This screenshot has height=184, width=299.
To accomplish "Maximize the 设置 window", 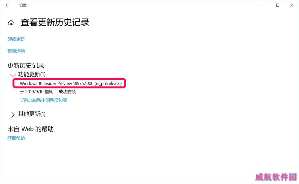I will pyautogui.click(x=278, y=5).
